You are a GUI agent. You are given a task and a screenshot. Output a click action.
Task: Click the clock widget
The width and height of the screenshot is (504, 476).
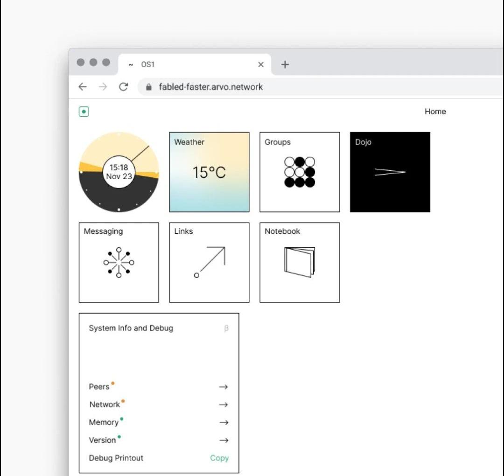click(119, 172)
